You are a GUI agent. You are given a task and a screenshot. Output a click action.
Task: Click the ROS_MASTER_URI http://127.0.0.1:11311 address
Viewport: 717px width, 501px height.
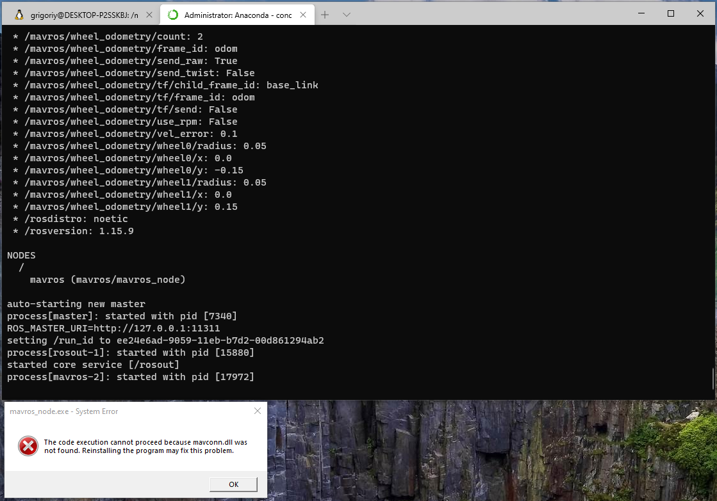point(113,328)
